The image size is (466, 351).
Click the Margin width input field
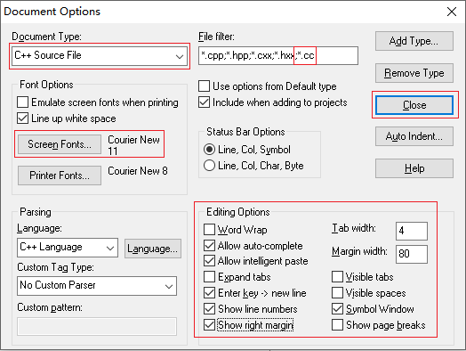(412, 254)
